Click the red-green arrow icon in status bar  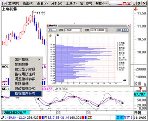click(90, 118)
